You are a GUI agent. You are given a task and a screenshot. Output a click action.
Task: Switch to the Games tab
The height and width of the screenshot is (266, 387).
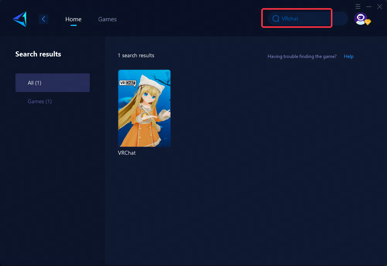pyautogui.click(x=107, y=19)
